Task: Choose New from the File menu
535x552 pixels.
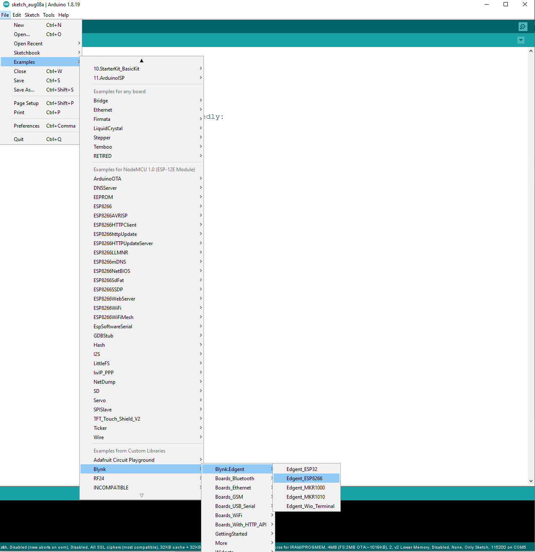Action: tap(40, 25)
